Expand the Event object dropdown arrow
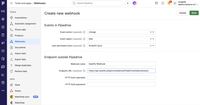200x105 pixels. [153, 39]
